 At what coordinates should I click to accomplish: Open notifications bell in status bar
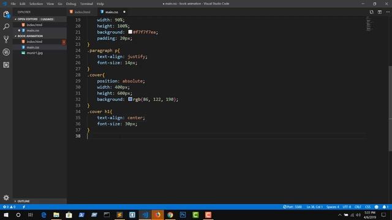pos(385,207)
